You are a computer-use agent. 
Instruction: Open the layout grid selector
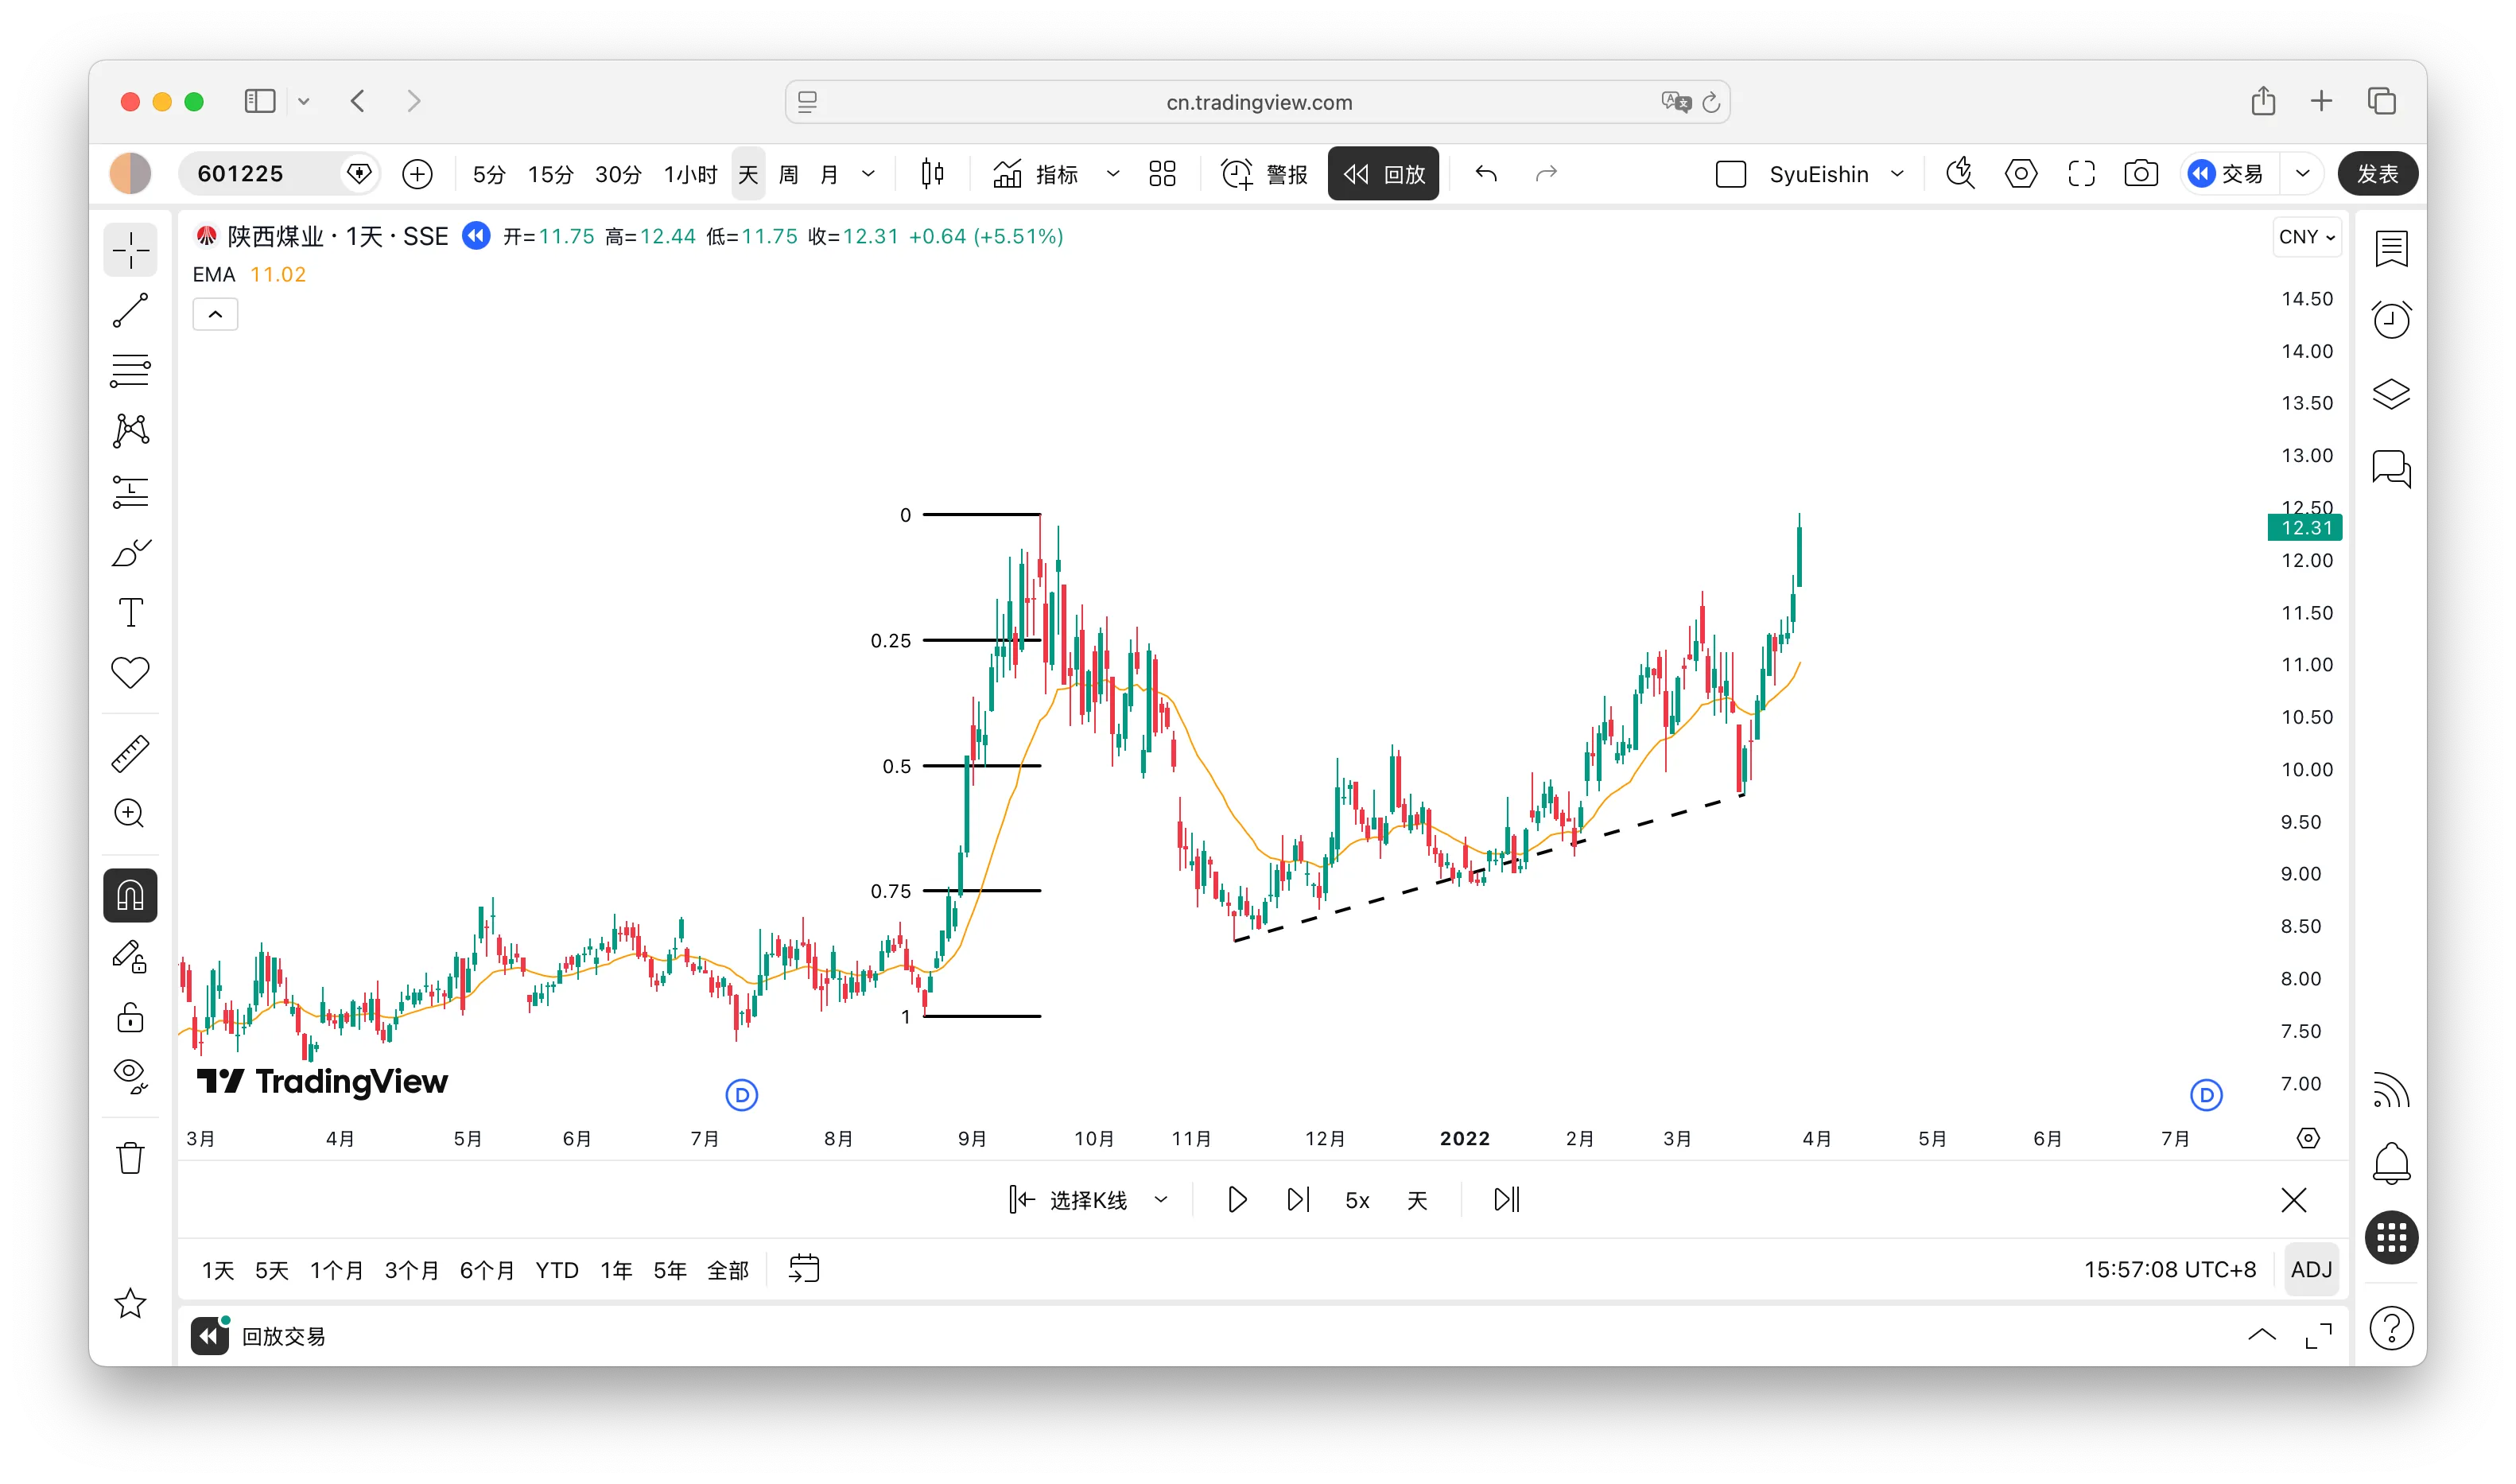coord(1163,174)
